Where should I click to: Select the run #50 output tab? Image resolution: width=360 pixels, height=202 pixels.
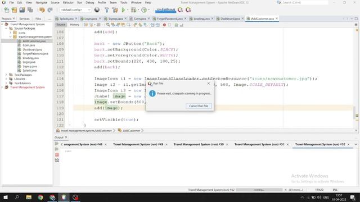pyautogui.click(x=199, y=144)
